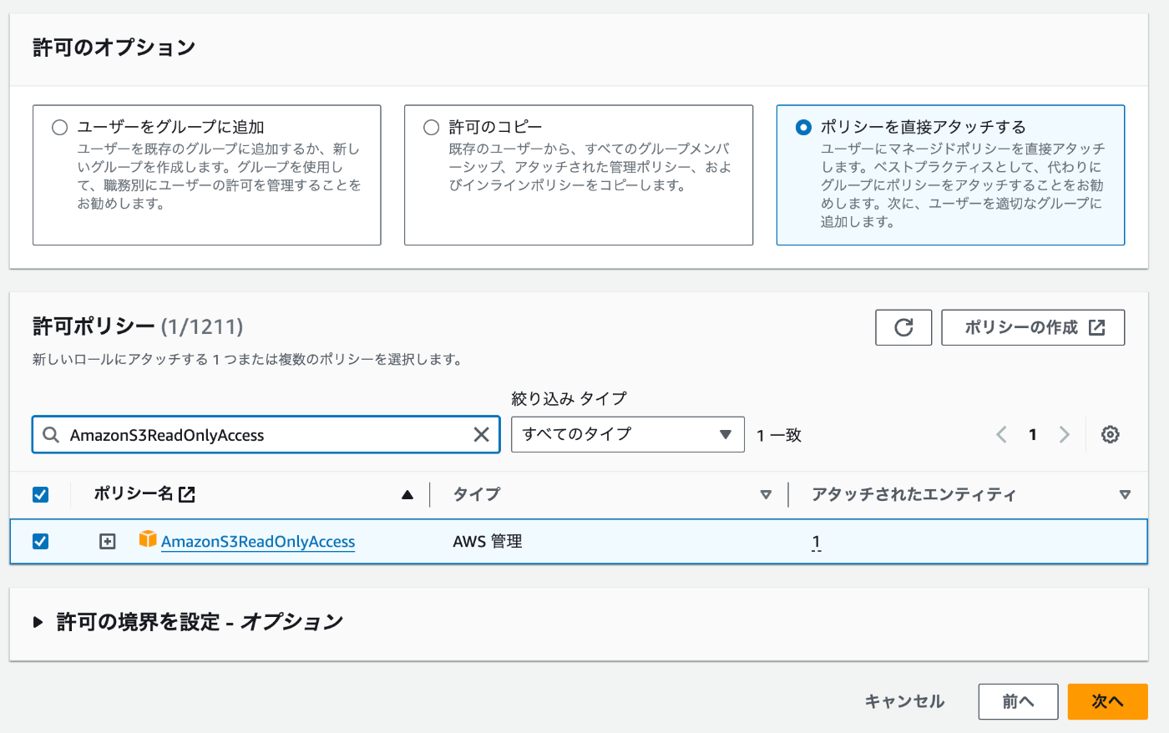Click the ポリシーの作成 button

(1033, 327)
